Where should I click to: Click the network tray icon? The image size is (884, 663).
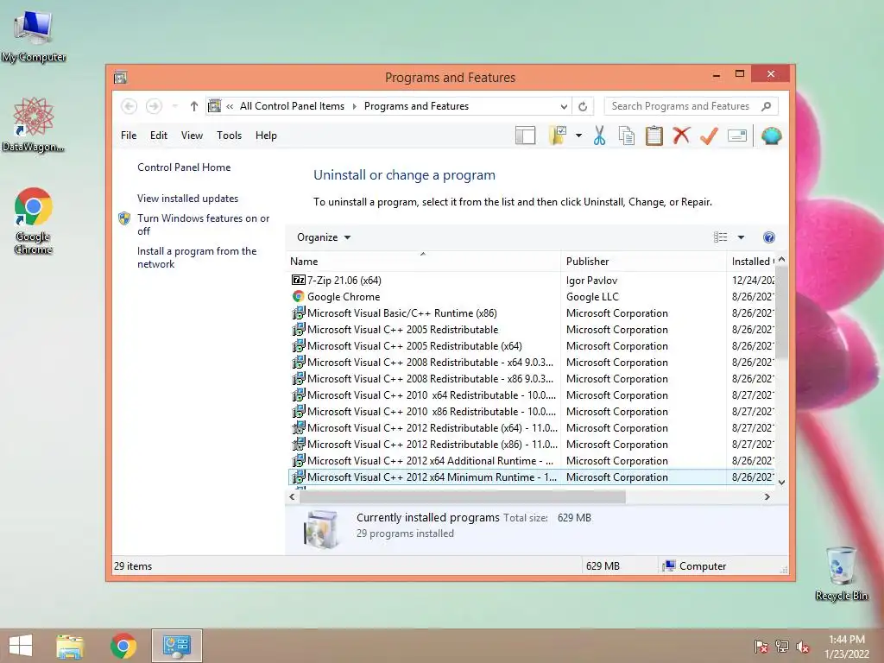(x=782, y=647)
